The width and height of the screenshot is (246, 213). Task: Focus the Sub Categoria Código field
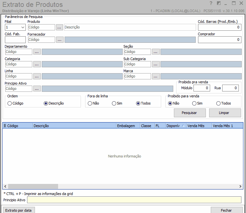click(137, 64)
